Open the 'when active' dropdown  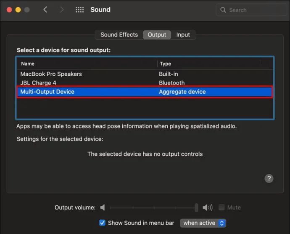tap(203, 223)
